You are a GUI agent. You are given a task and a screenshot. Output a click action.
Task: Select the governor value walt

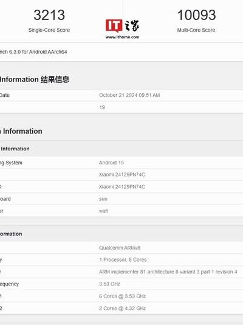(103, 211)
